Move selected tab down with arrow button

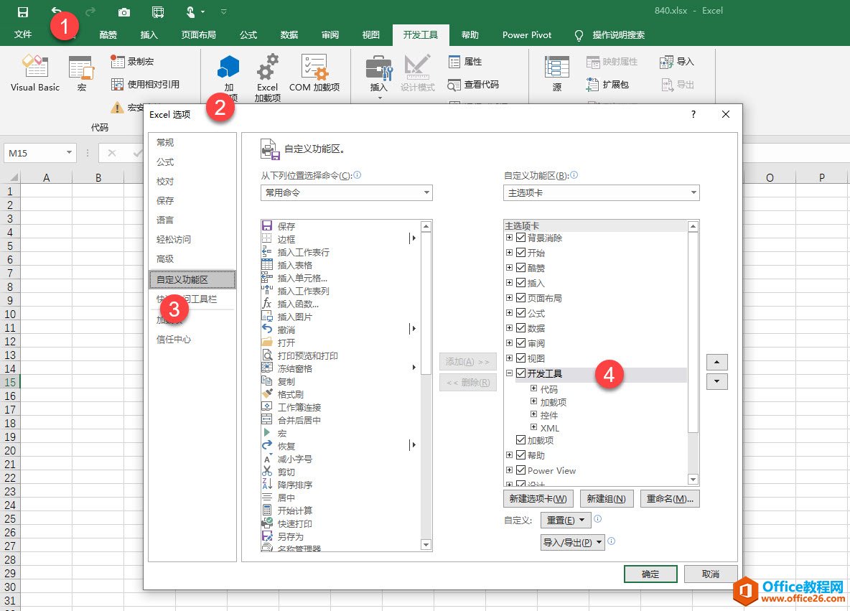(x=716, y=381)
